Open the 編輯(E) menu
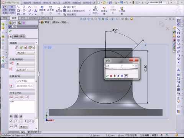 pyautogui.click(x=37, y=2)
